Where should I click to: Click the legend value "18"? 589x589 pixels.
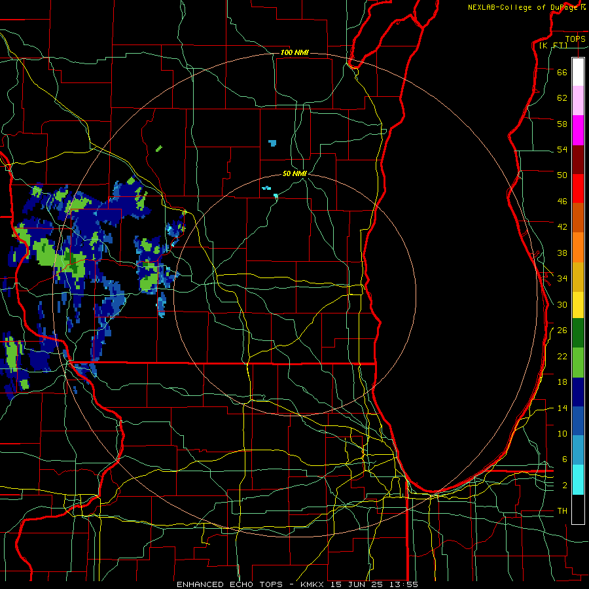(x=562, y=382)
